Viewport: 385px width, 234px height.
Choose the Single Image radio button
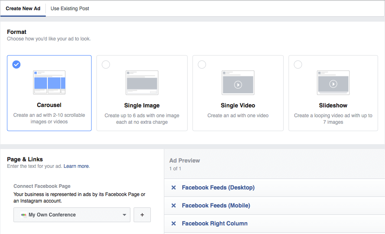(x=106, y=65)
